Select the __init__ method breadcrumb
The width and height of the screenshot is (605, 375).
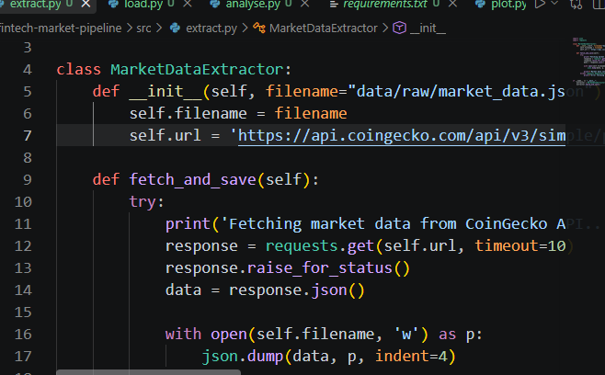428,28
